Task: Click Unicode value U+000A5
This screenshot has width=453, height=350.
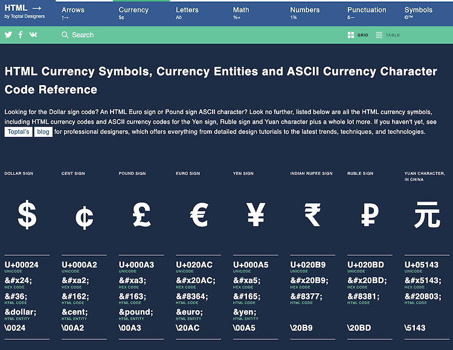Action: [x=251, y=264]
